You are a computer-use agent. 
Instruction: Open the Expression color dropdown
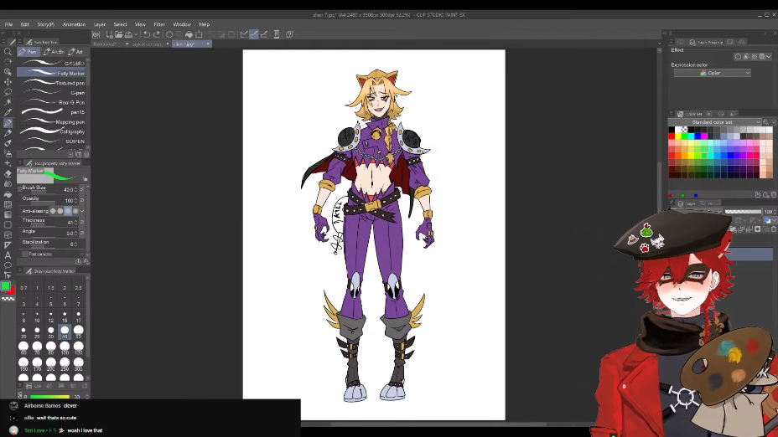712,73
